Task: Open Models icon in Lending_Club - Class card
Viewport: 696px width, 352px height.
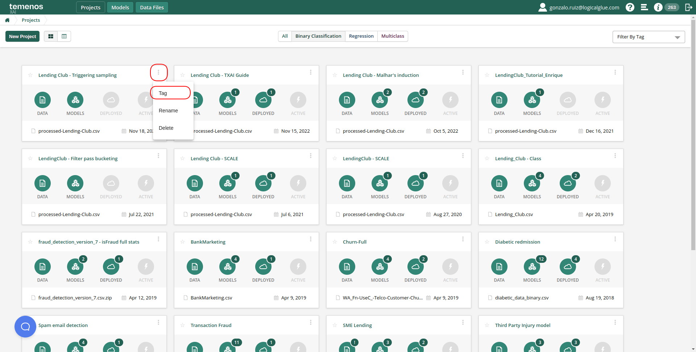Action: (532, 183)
